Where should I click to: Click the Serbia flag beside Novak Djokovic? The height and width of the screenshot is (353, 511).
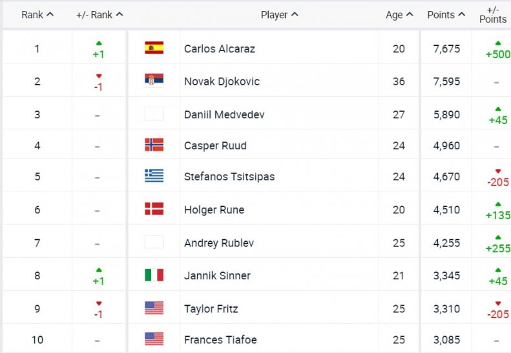coord(154,81)
